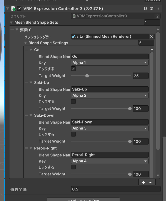Collapse the Saki-Up blend shape entry
The height and width of the screenshot is (201, 166).
31,83
